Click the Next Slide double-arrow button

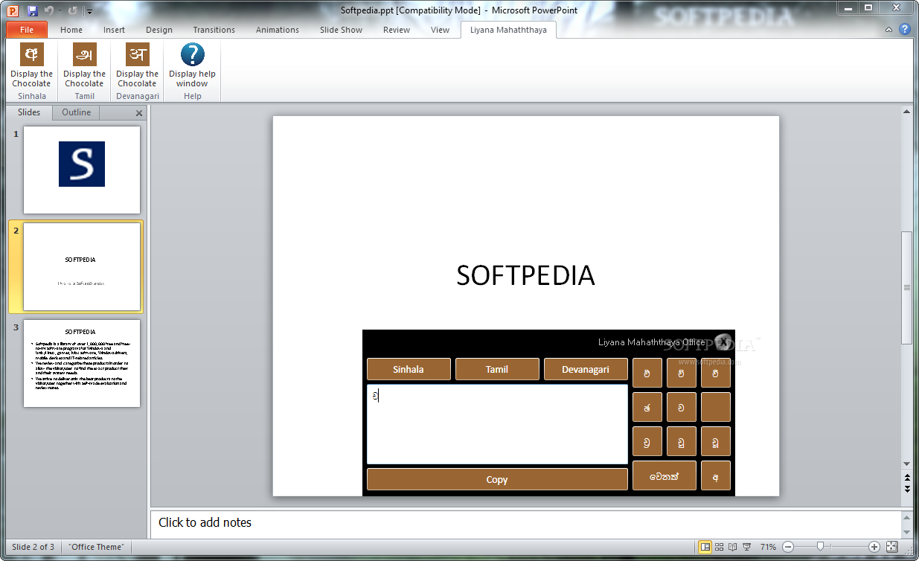907,489
